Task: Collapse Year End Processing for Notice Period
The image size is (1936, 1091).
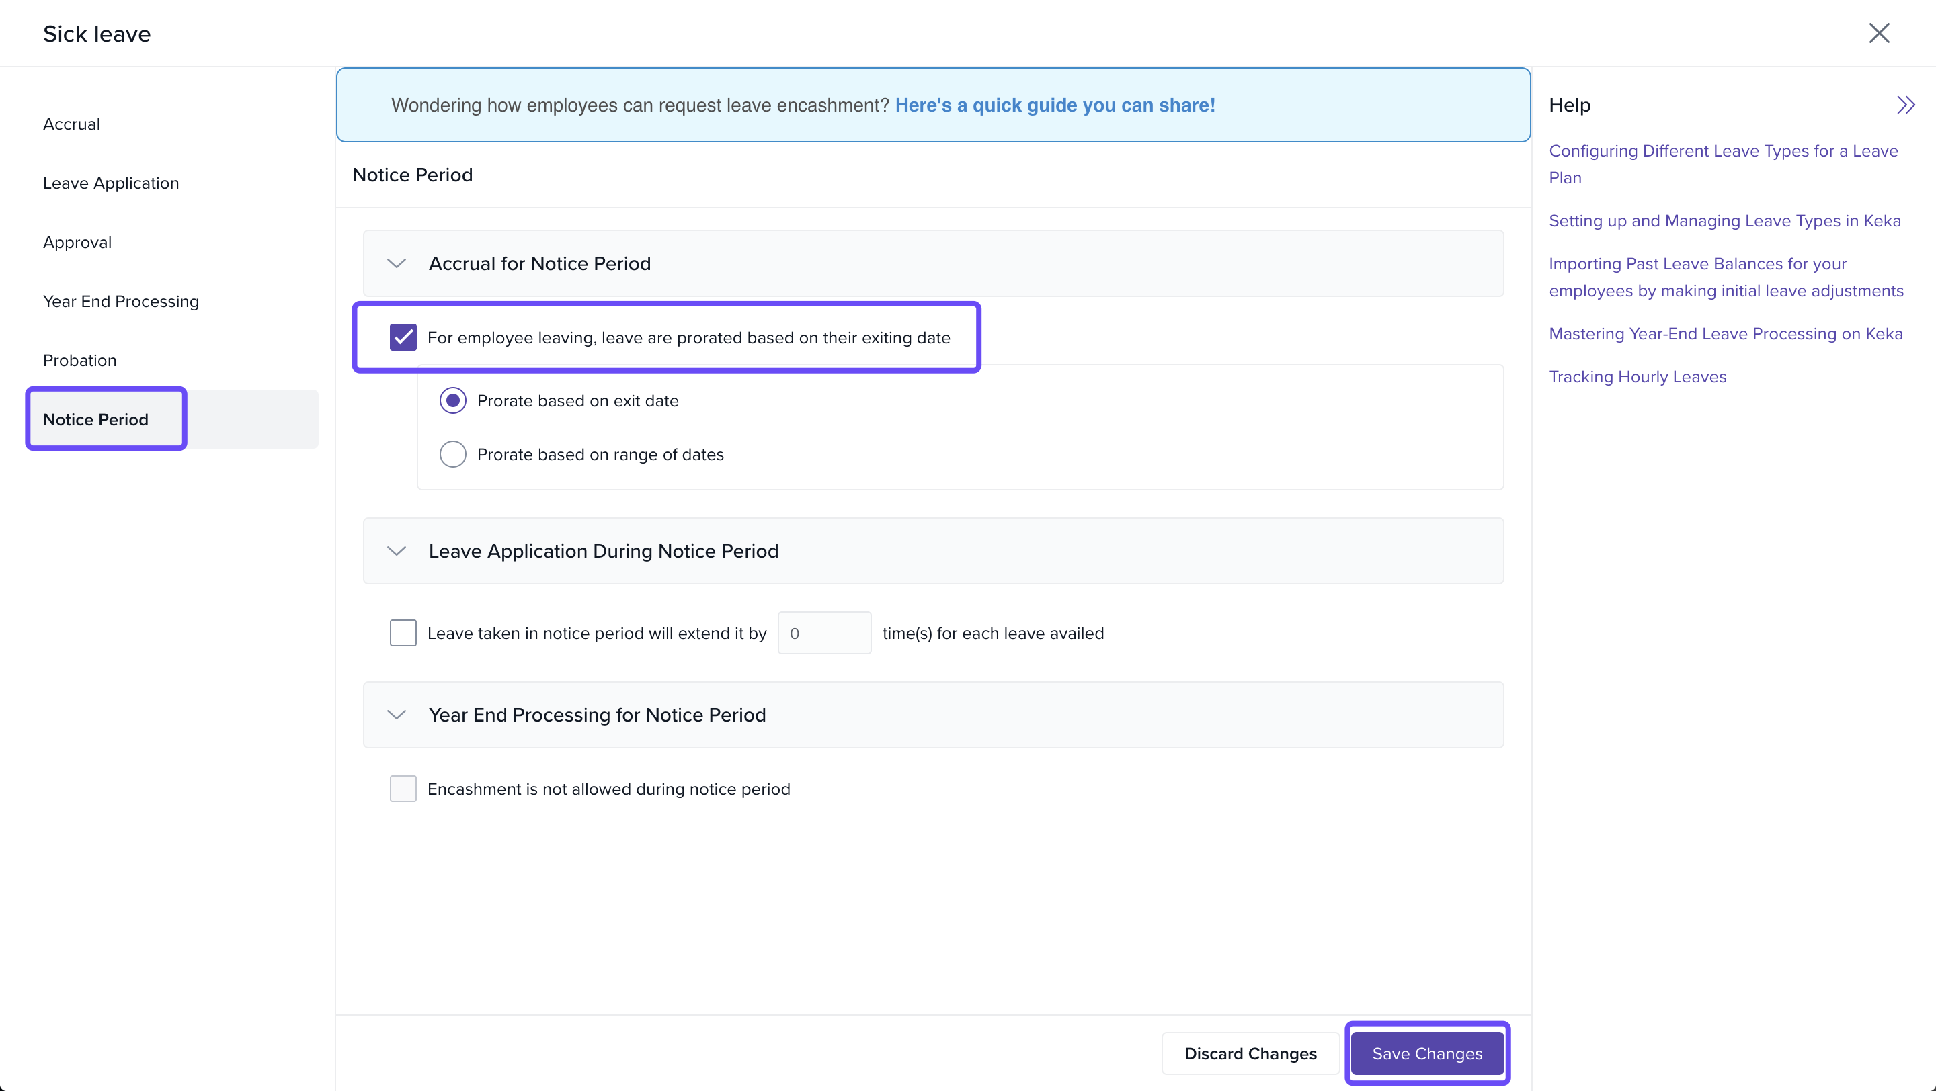Action: [396, 715]
